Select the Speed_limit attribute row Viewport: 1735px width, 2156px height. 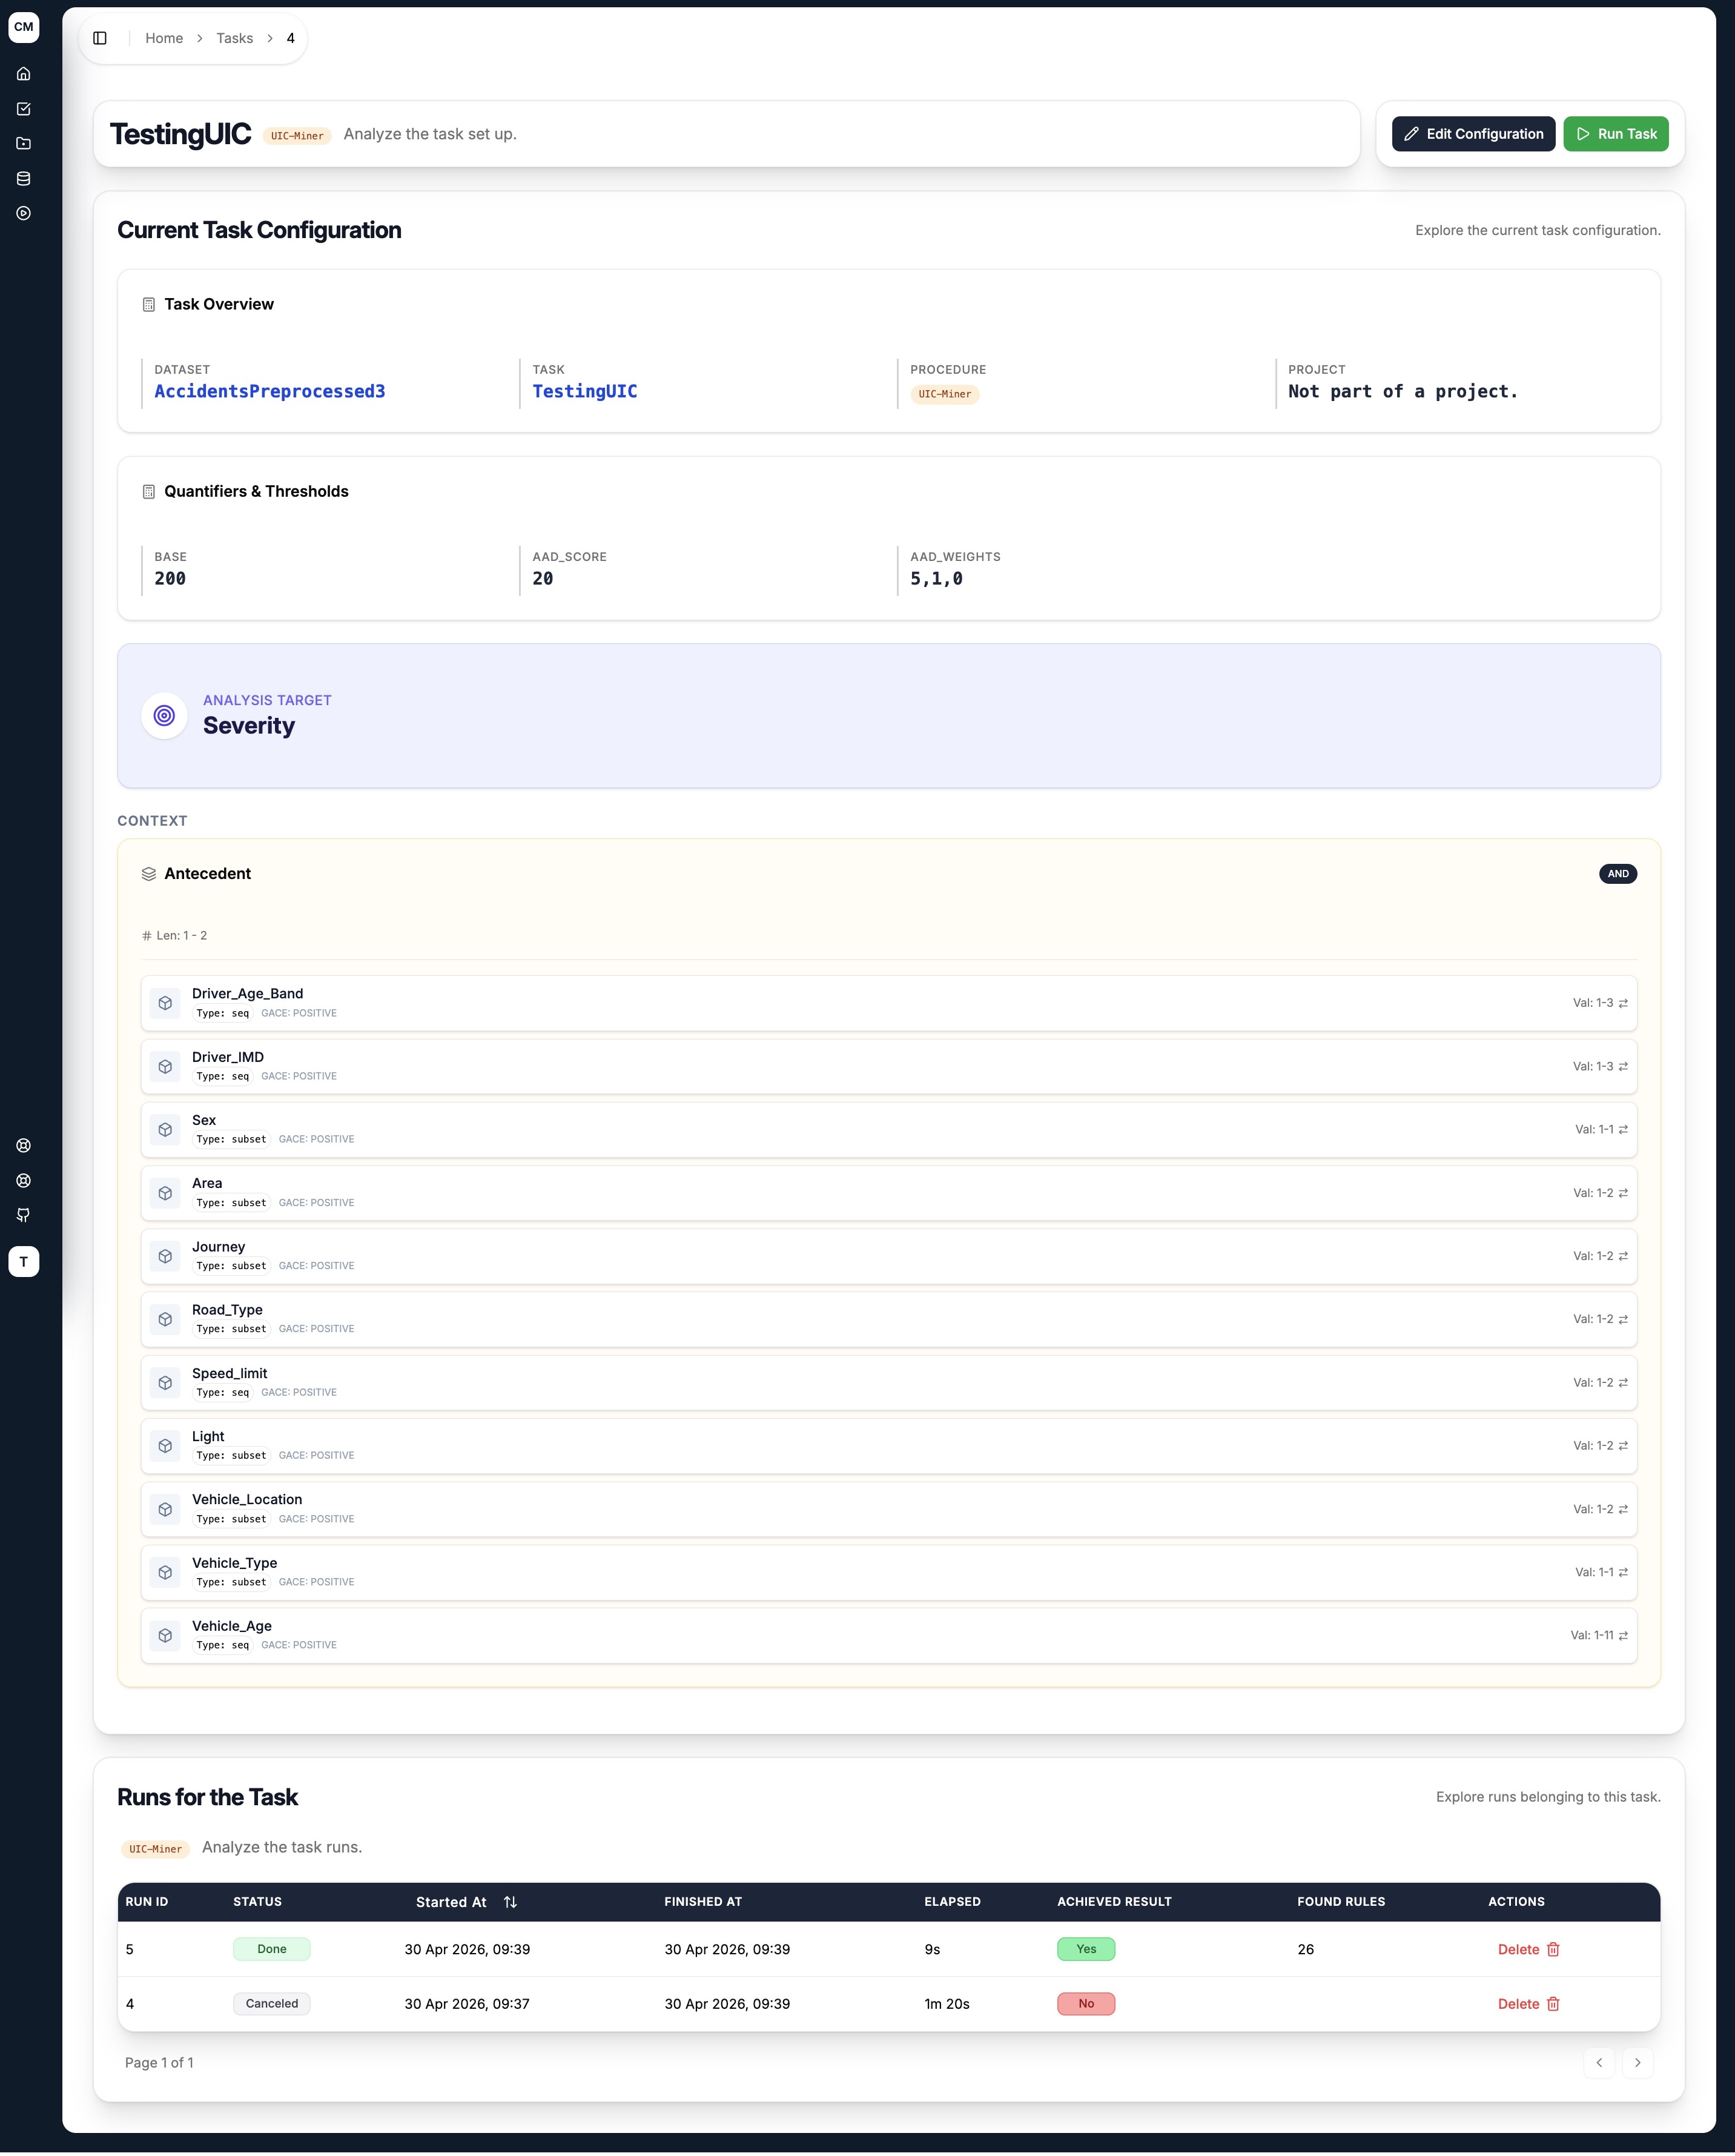(890, 1384)
